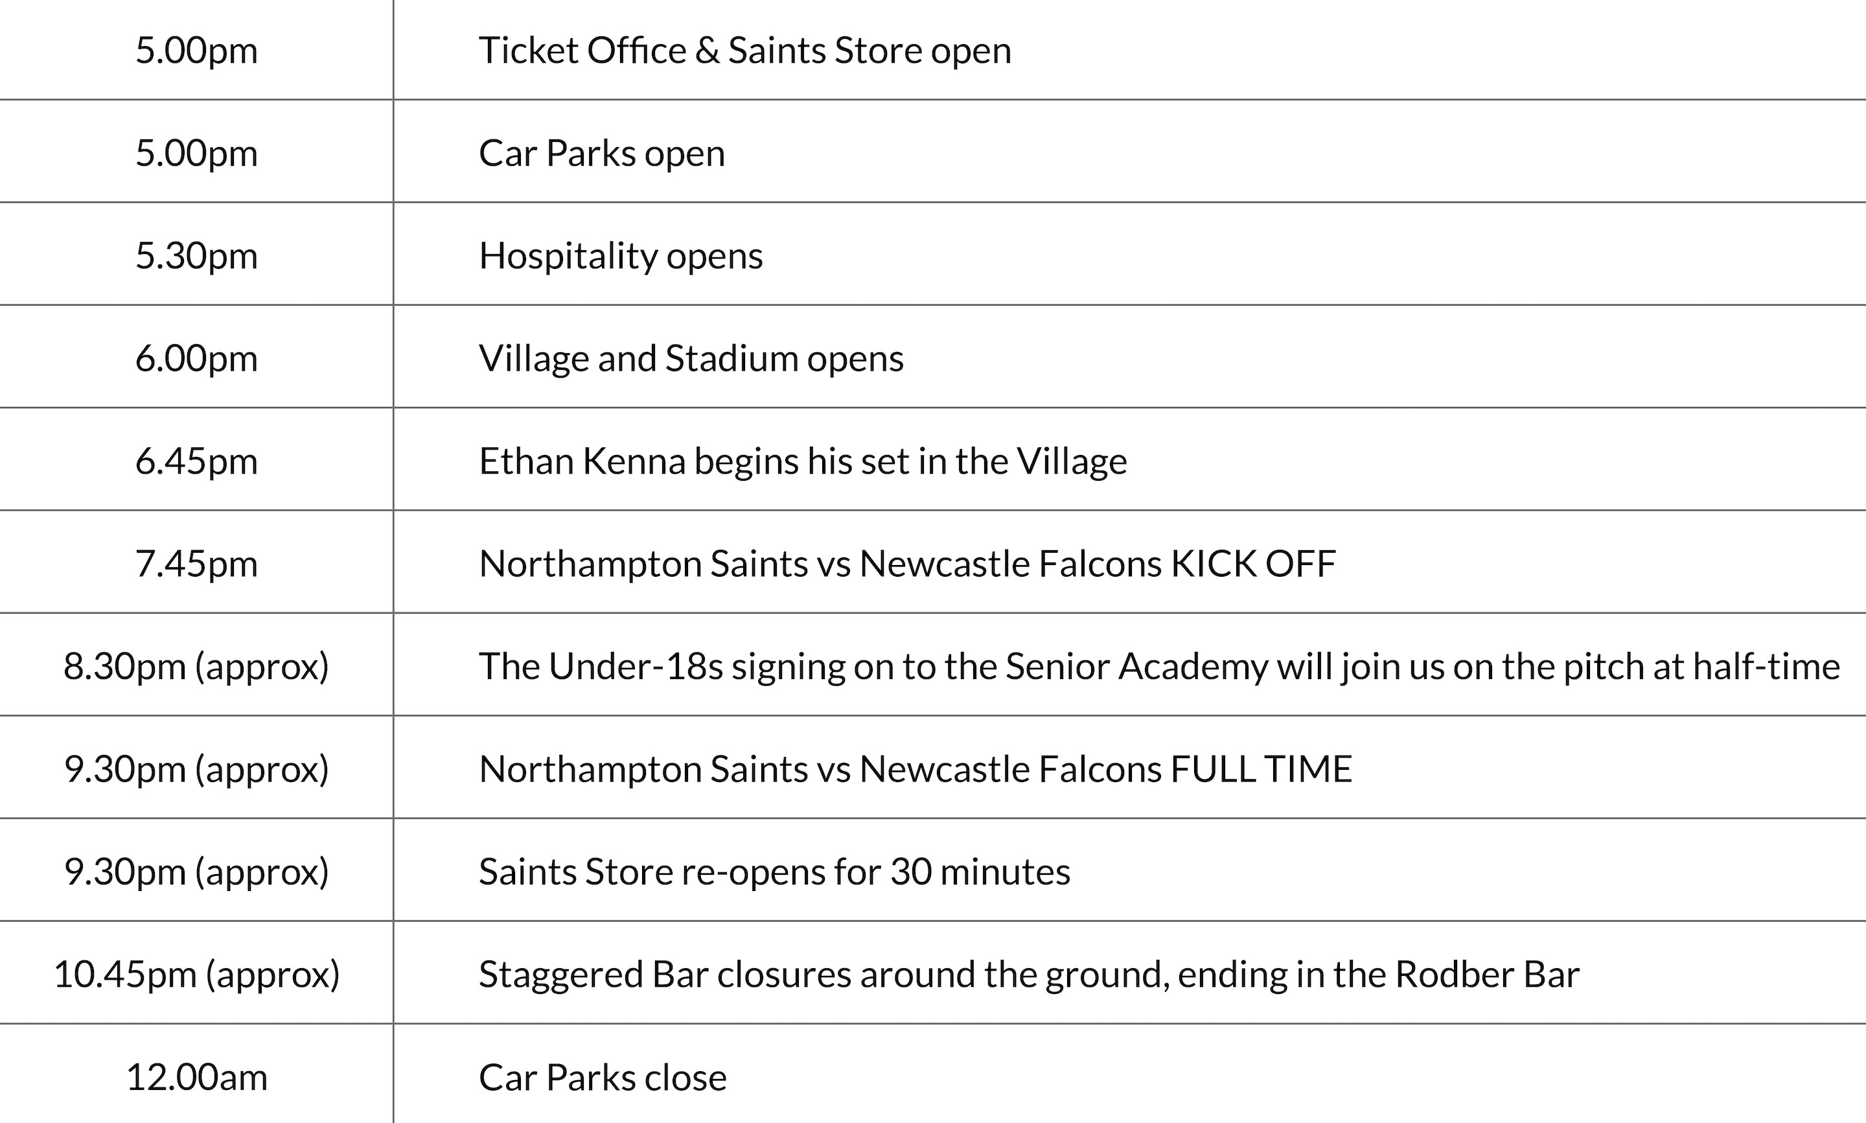Click the 5.30pm time cell

click(x=197, y=256)
